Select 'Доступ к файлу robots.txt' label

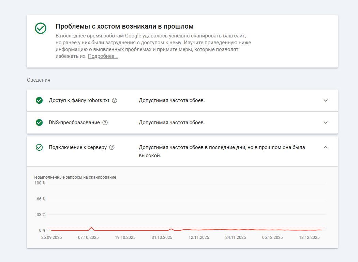coord(79,100)
